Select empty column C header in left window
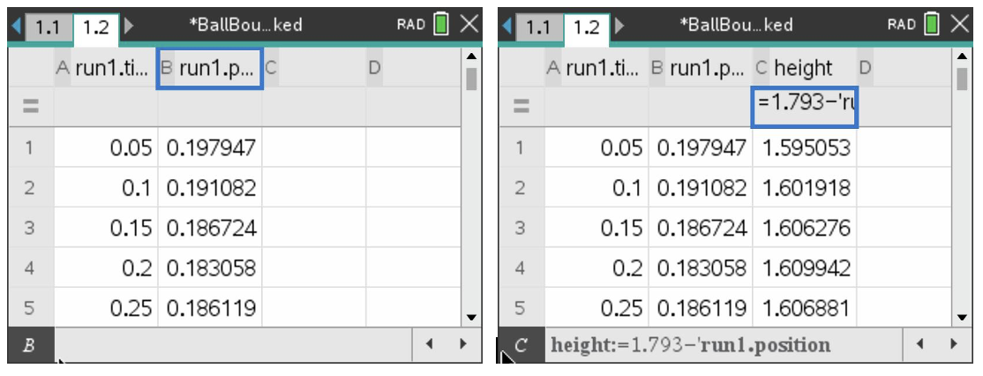 (314, 68)
